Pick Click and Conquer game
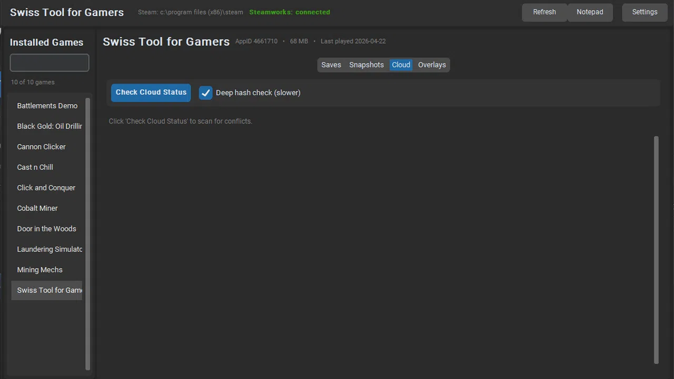 pyautogui.click(x=47, y=188)
